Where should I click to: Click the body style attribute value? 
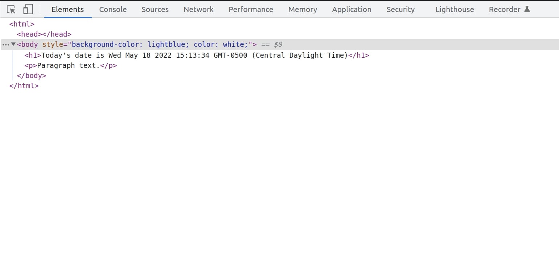[x=160, y=45]
